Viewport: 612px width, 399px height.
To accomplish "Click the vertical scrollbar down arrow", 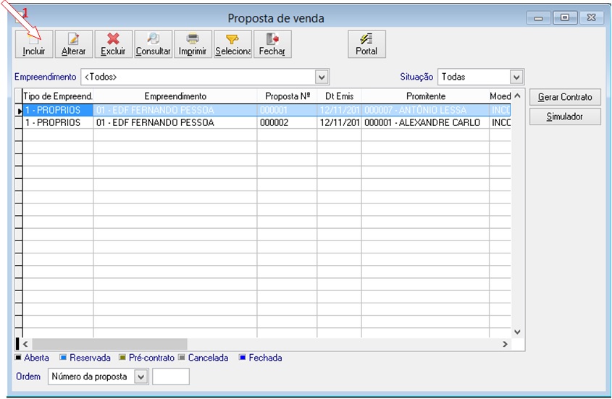I will point(518,332).
